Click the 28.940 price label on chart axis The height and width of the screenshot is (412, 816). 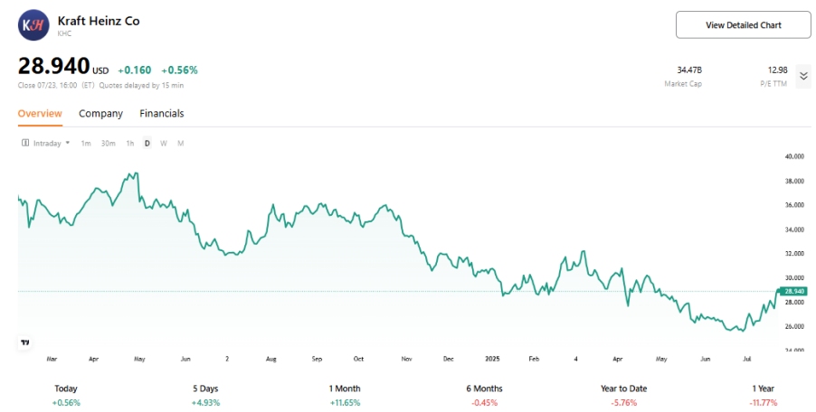pyautogui.click(x=793, y=291)
